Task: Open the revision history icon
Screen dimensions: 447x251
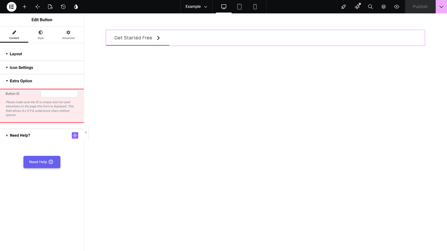Action: click(63, 7)
